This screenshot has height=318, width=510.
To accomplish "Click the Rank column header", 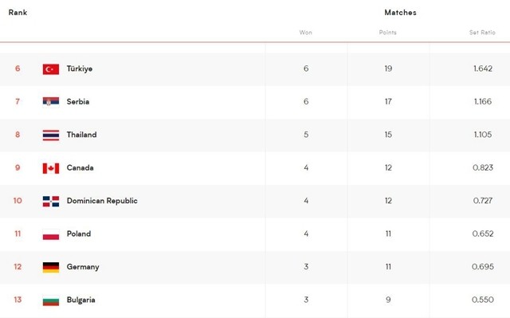I will coord(18,13).
